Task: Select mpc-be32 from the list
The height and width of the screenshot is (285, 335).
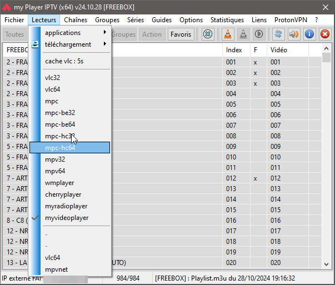Action: [x=69, y=113]
